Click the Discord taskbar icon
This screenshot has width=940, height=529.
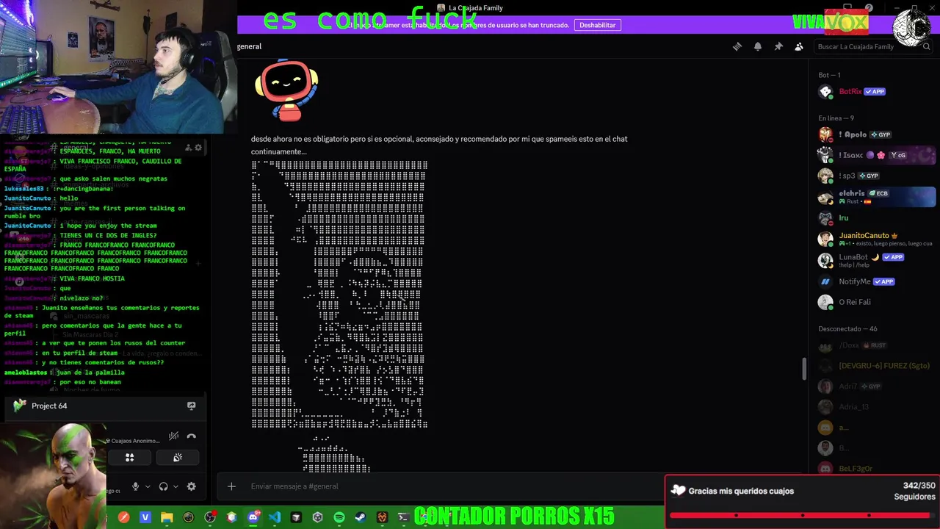[253, 517]
